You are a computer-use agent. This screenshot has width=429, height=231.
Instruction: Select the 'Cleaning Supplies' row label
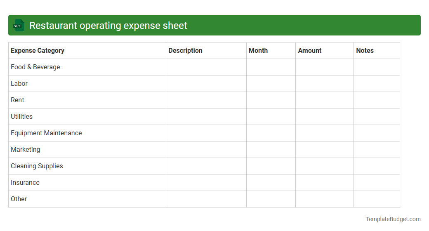[x=37, y=166]
